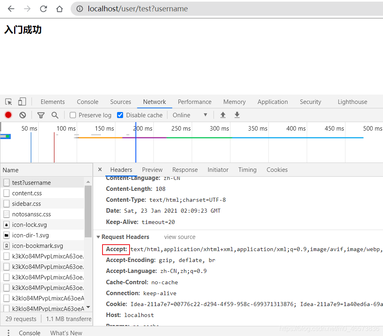Select the Headers detail tab
The width and height of the screenshot is (383, 336).
pos(121,170)
